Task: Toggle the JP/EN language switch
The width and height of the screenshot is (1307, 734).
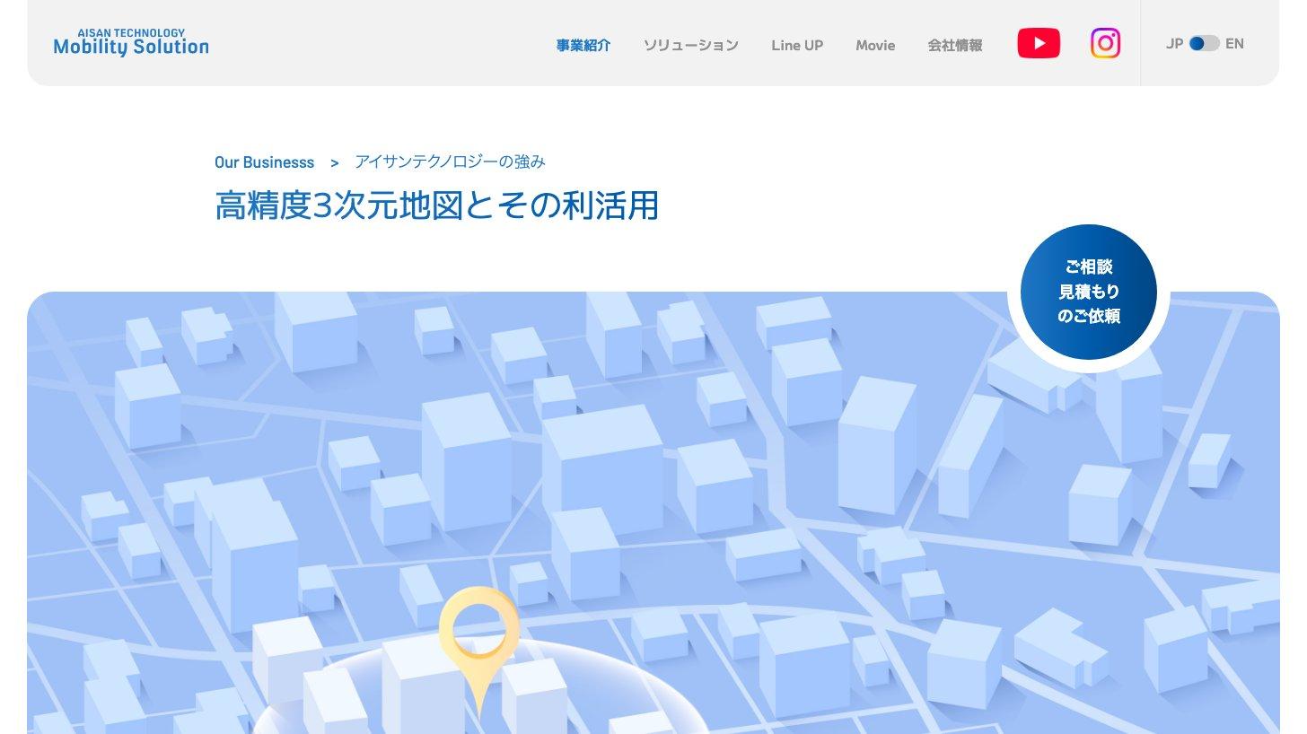Action: (1204, 43)
